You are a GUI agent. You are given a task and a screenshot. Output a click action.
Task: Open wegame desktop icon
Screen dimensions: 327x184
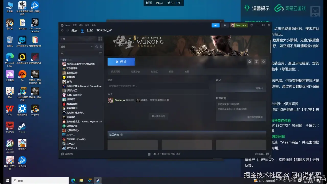pos(35,110)
